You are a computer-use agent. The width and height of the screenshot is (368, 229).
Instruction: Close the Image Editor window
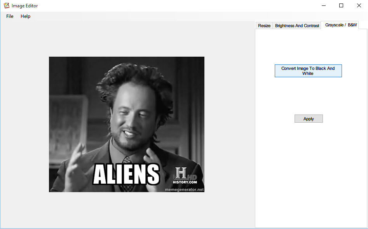click(359, 5)
